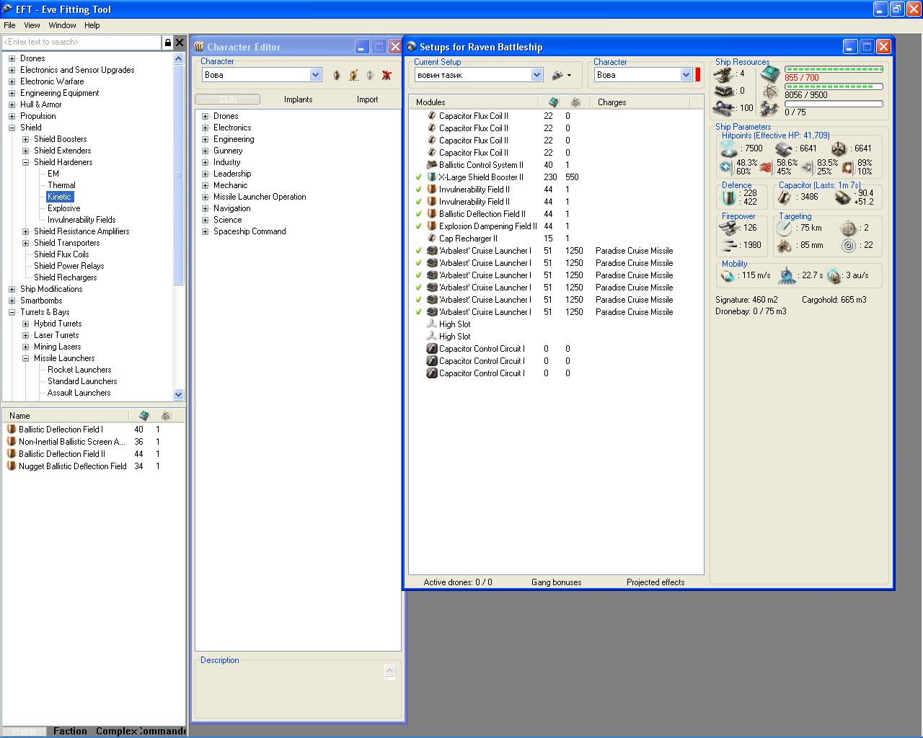923x738 pixels.
Task: Click the delete character red X icon
Action: pyautogui.click(x=387, y=75)
